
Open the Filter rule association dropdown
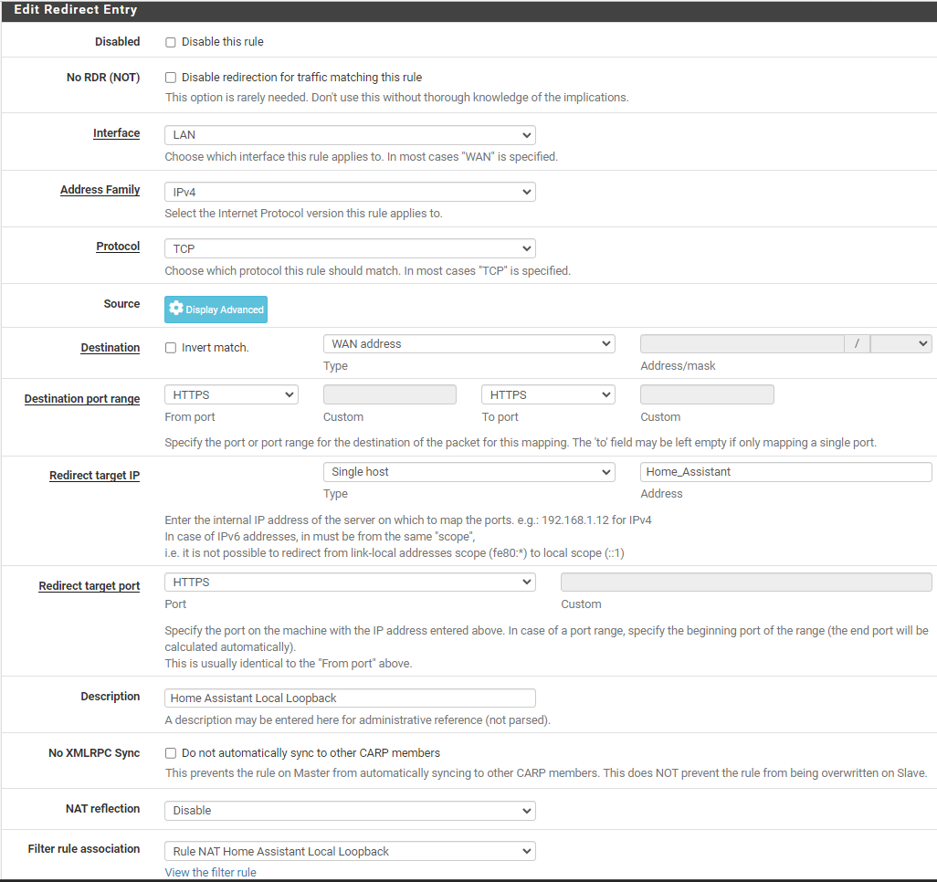350,852
